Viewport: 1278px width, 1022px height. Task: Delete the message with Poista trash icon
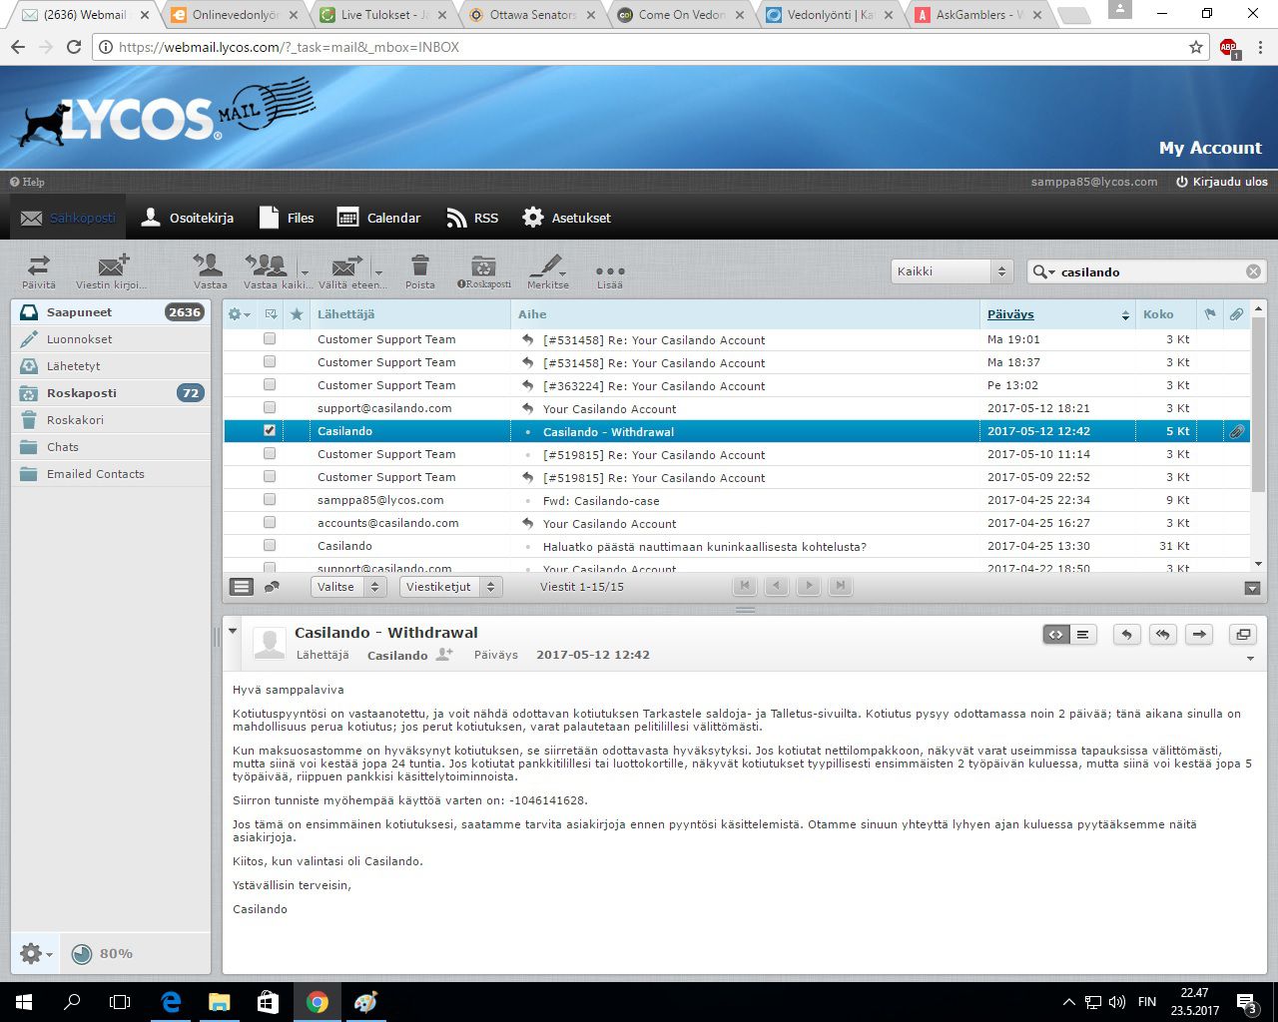click(x=420, y=270)
